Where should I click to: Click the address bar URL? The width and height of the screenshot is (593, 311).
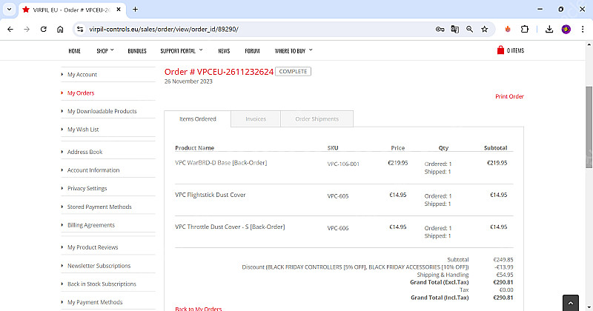(x=164, y=29)
